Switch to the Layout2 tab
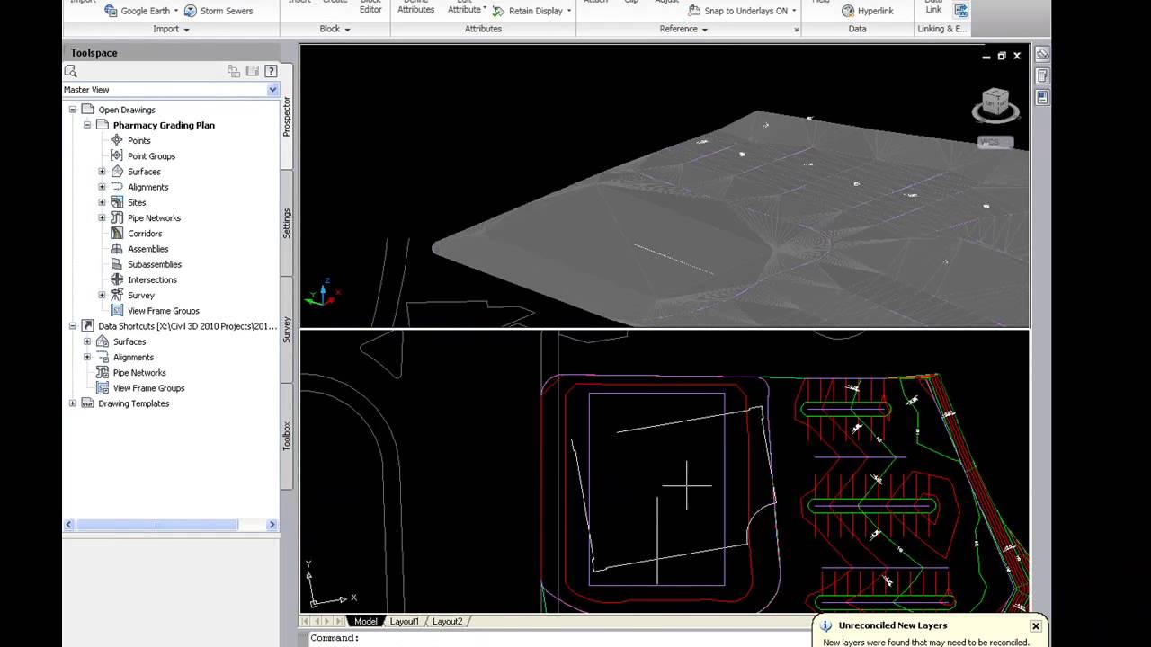 point(447,622)
